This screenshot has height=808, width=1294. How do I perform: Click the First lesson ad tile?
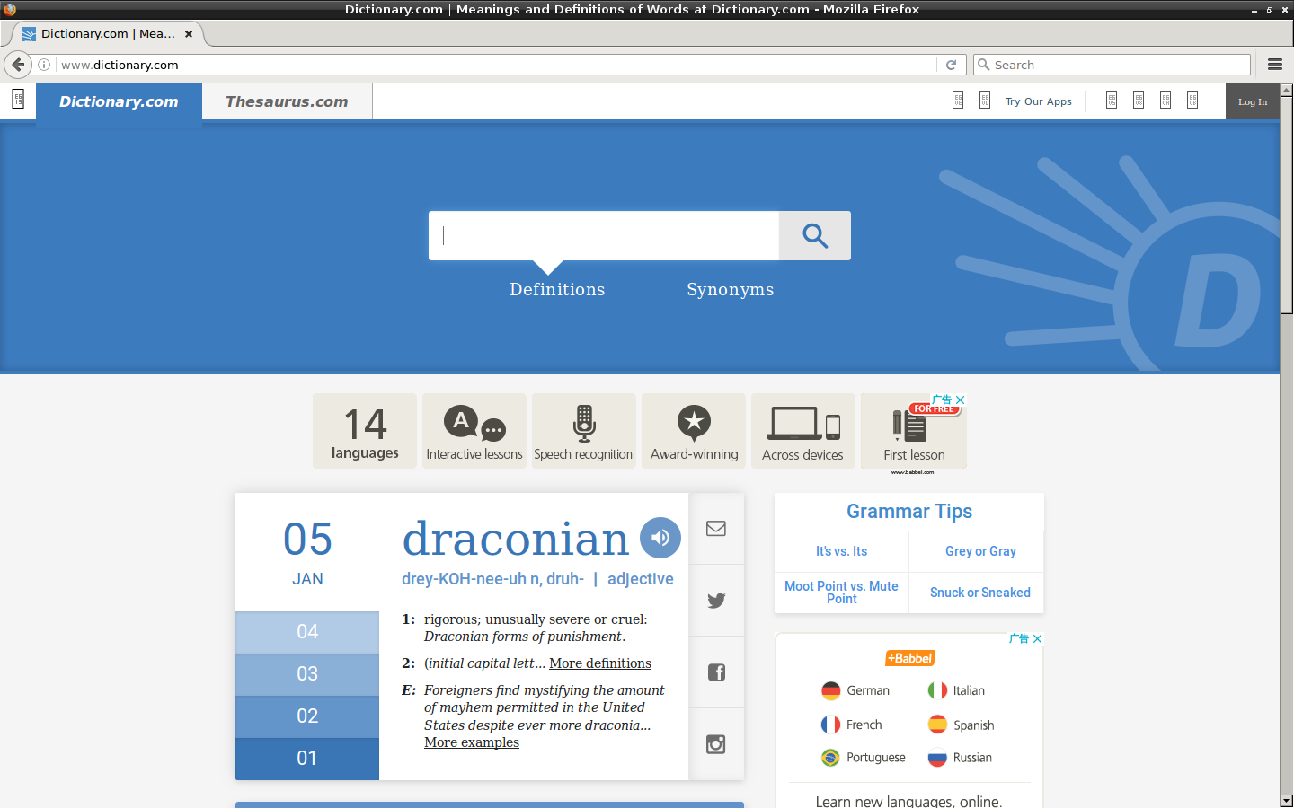point(914,431)
